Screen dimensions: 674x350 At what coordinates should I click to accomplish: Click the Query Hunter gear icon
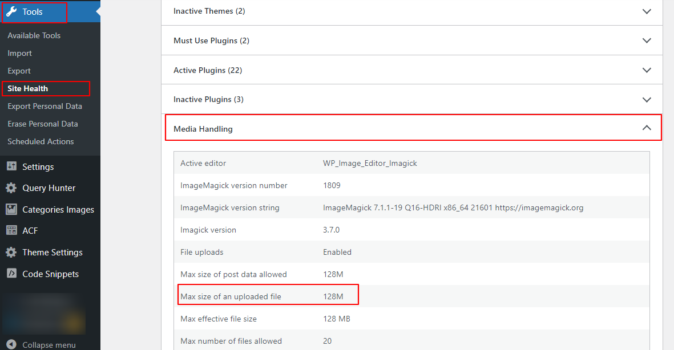(x=11, y=188)
